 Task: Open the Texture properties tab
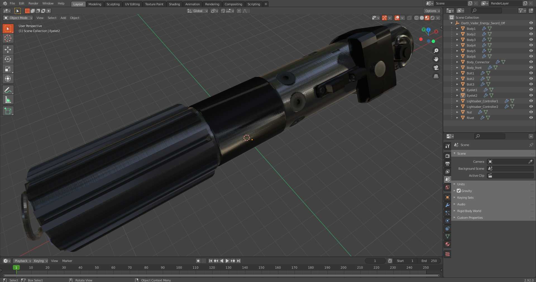point(448,254)
